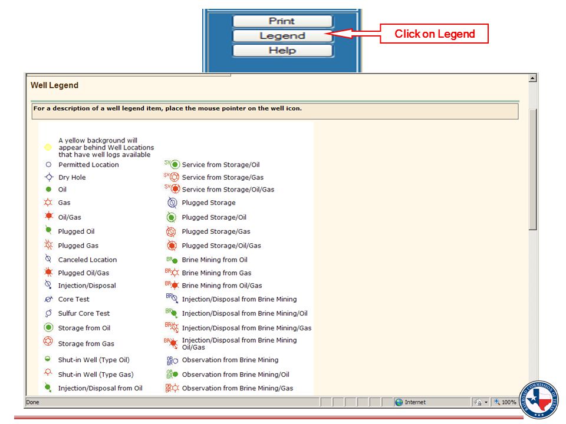
Task: Click the Plugged Storage/Gas icon
Action: point(171,231)
